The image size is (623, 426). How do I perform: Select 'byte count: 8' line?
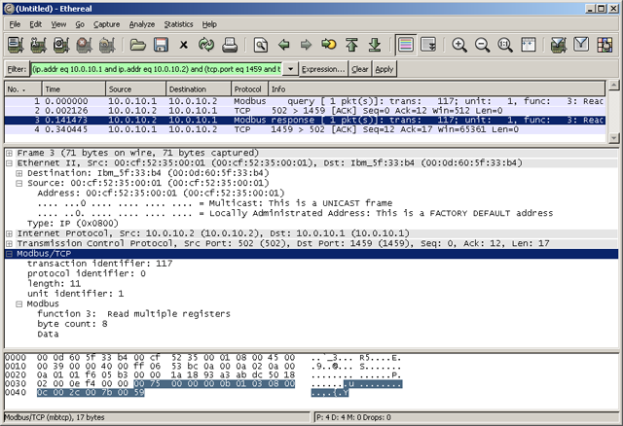[x=72, y=324]
